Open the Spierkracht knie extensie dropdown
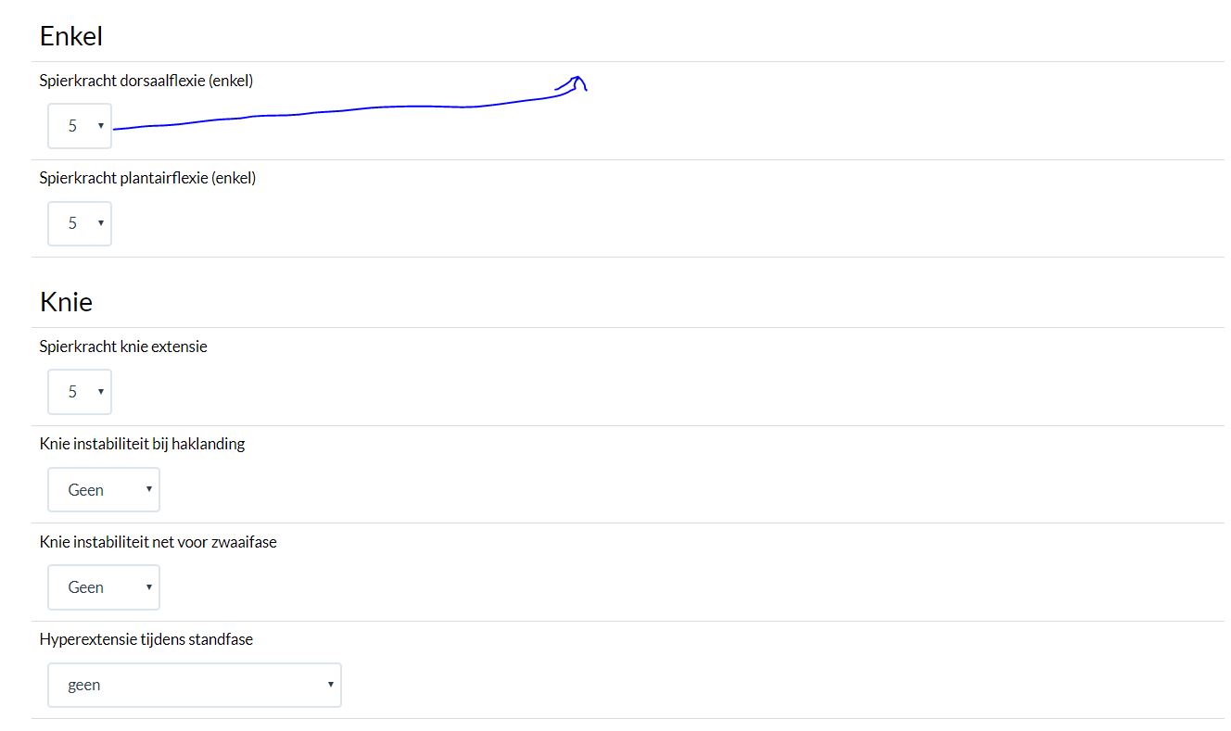The height and width of the screenshot is (731, 1231). (x=79, y=392)
